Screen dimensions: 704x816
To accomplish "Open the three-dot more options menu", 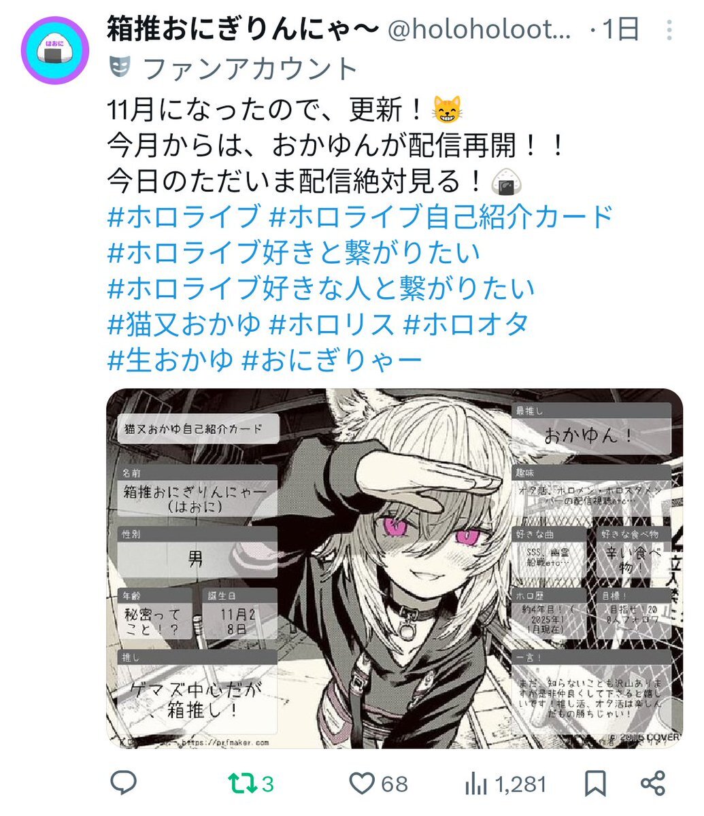I will (669, 30).
